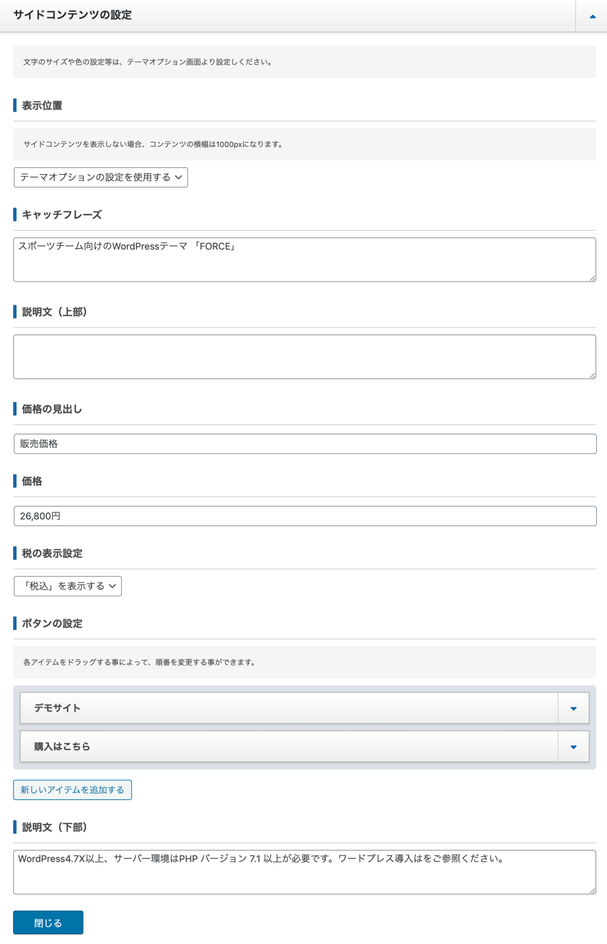This screenshot has width=607, height=944.
Task: Click the 閉じる button
Action: 48,923
